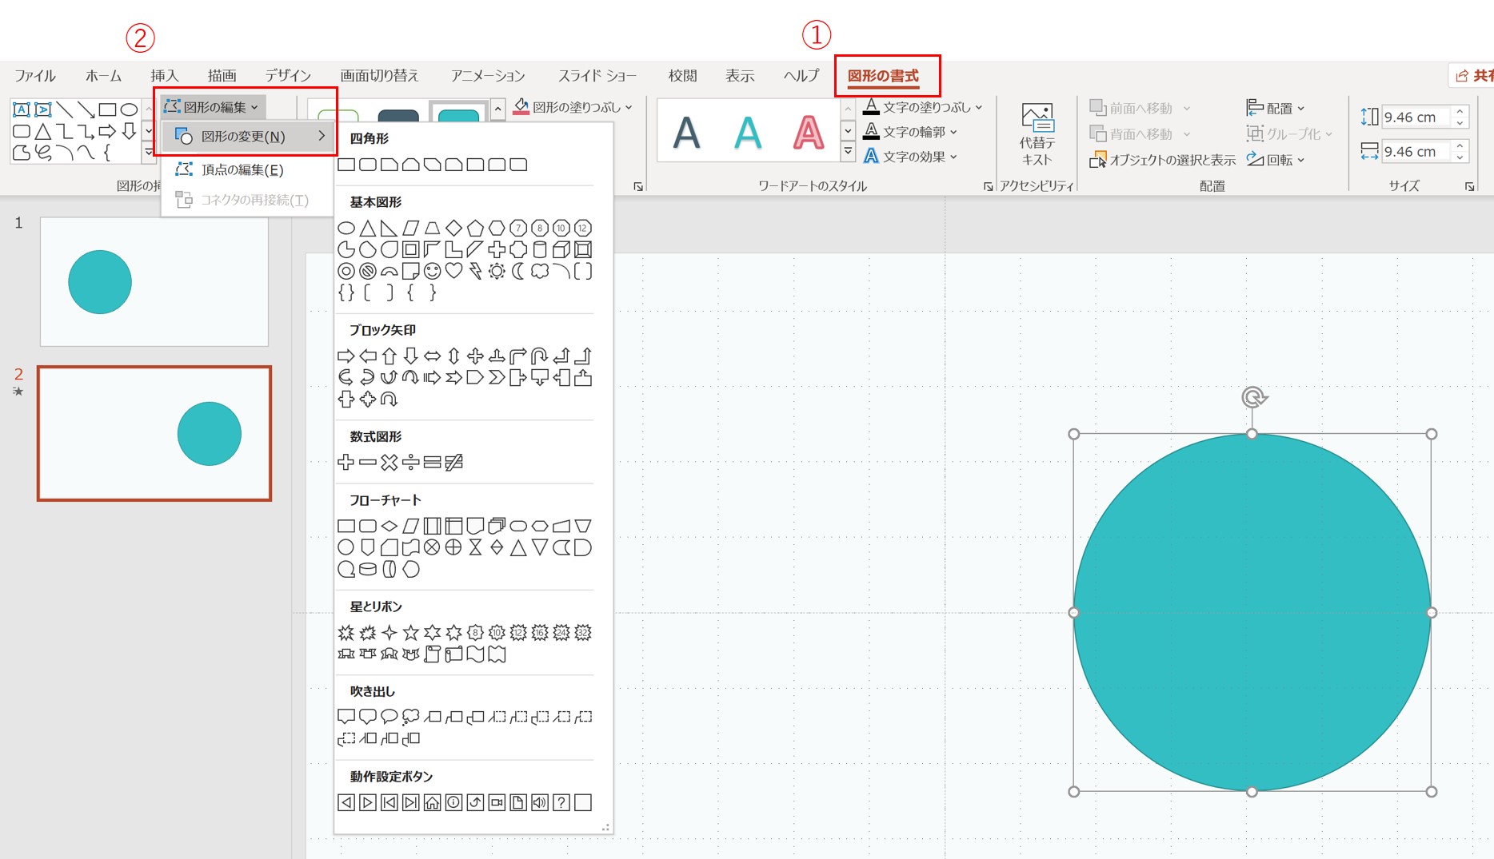Click the 代替テキスト button

tap(1037, 133)
